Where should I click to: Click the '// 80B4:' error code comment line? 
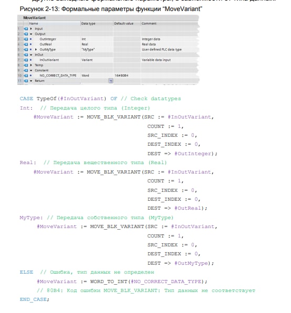point(146,290)
